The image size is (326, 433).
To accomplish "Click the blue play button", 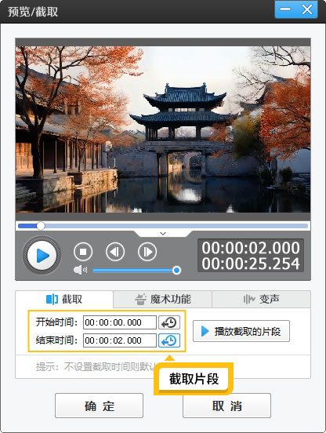I will [42, 256].
